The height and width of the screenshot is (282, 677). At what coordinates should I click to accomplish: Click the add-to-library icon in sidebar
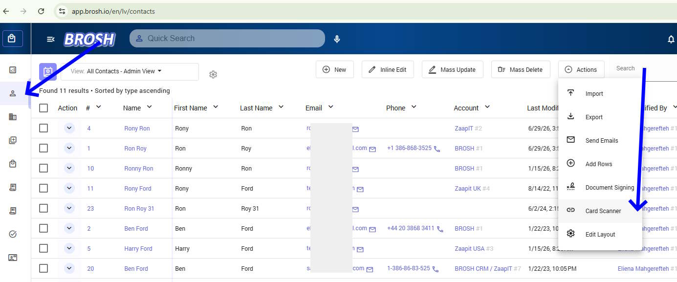click(x=13, y=140)
